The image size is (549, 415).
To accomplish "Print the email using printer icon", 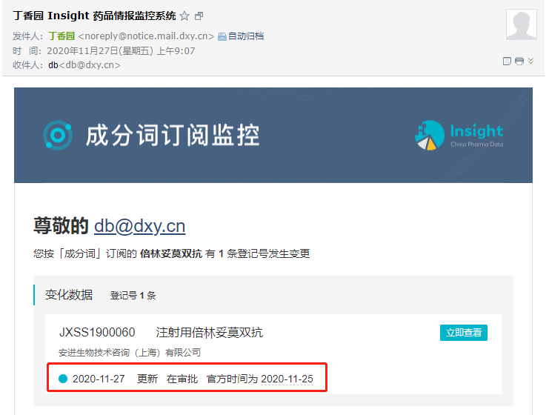I will (519, 62).
